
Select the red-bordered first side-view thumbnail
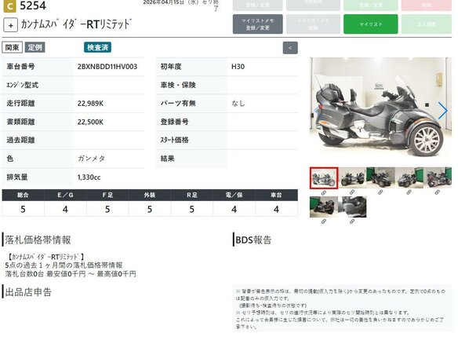(x=324, y=177)
